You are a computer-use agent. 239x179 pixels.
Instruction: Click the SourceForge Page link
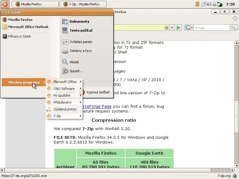click(x=94, y=107)
